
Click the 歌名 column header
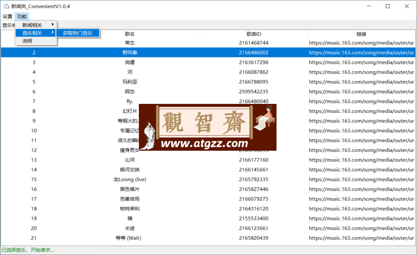129,34
